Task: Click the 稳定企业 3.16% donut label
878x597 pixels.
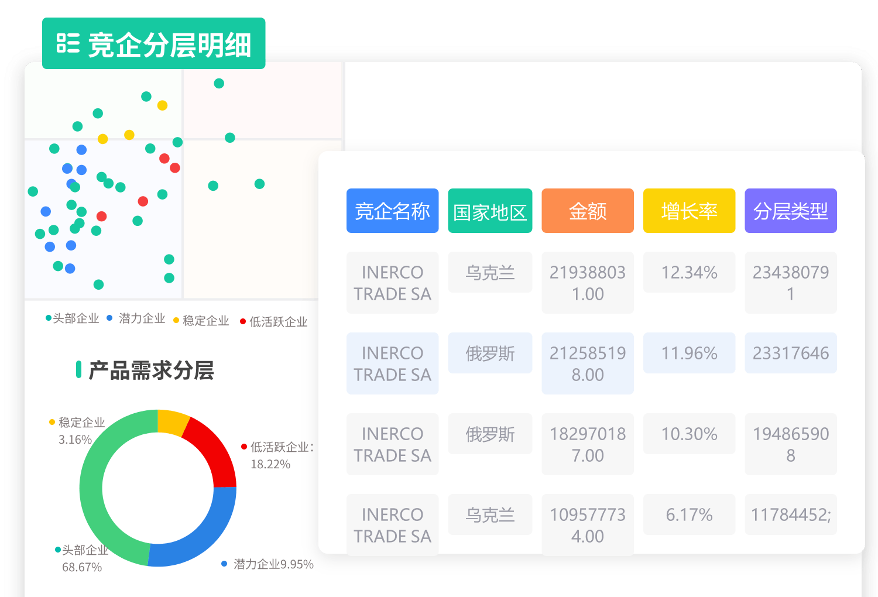Action: [77, 431]
